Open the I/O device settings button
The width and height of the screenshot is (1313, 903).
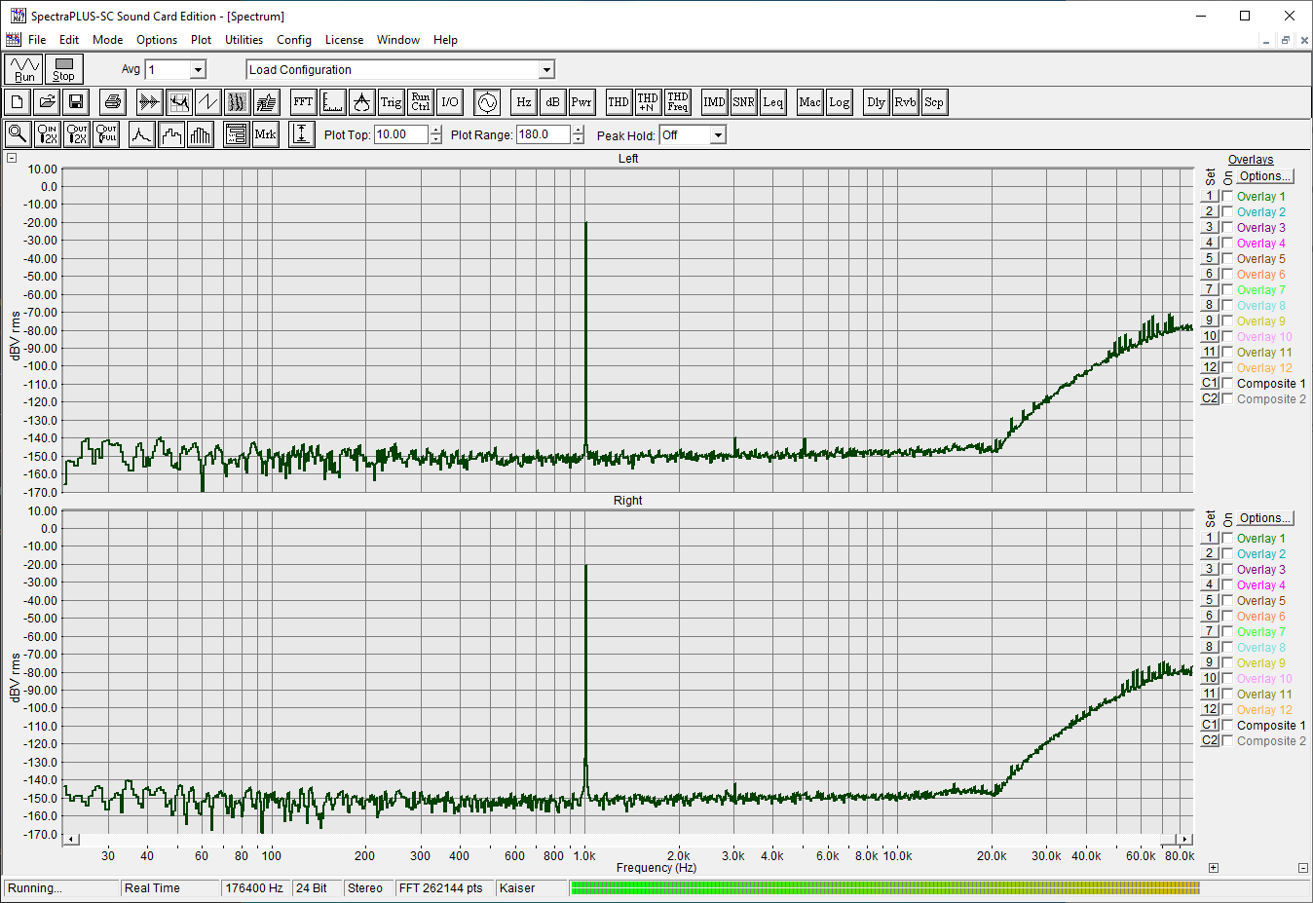click(449, 102)
